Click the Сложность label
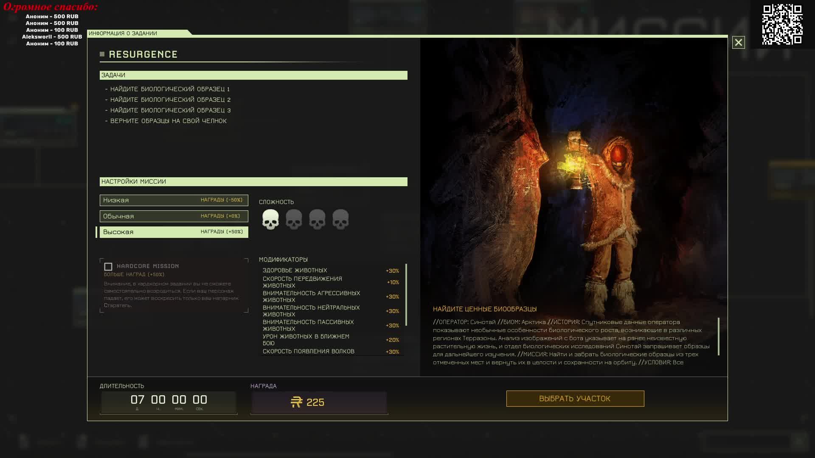The width and height of the screenshot is (815, 458). 276,202
